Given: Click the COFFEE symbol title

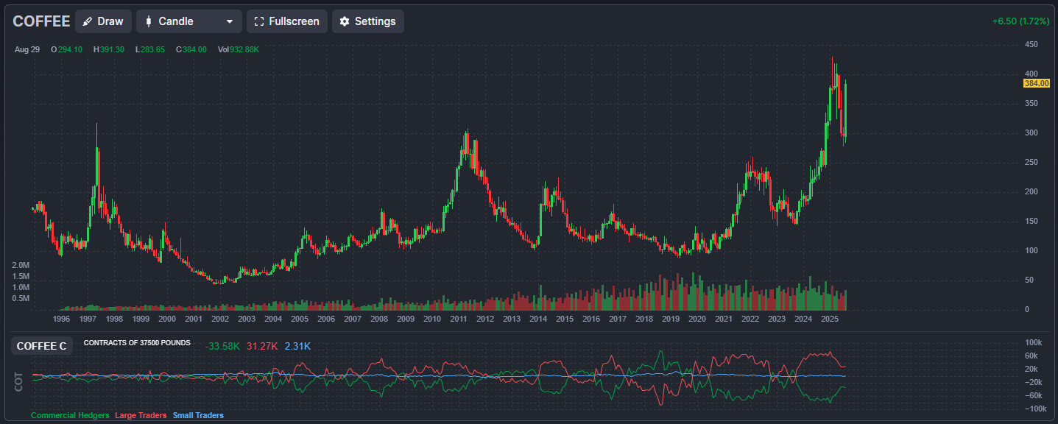Looking at the screenshot, I should click(x=41, y=21).
